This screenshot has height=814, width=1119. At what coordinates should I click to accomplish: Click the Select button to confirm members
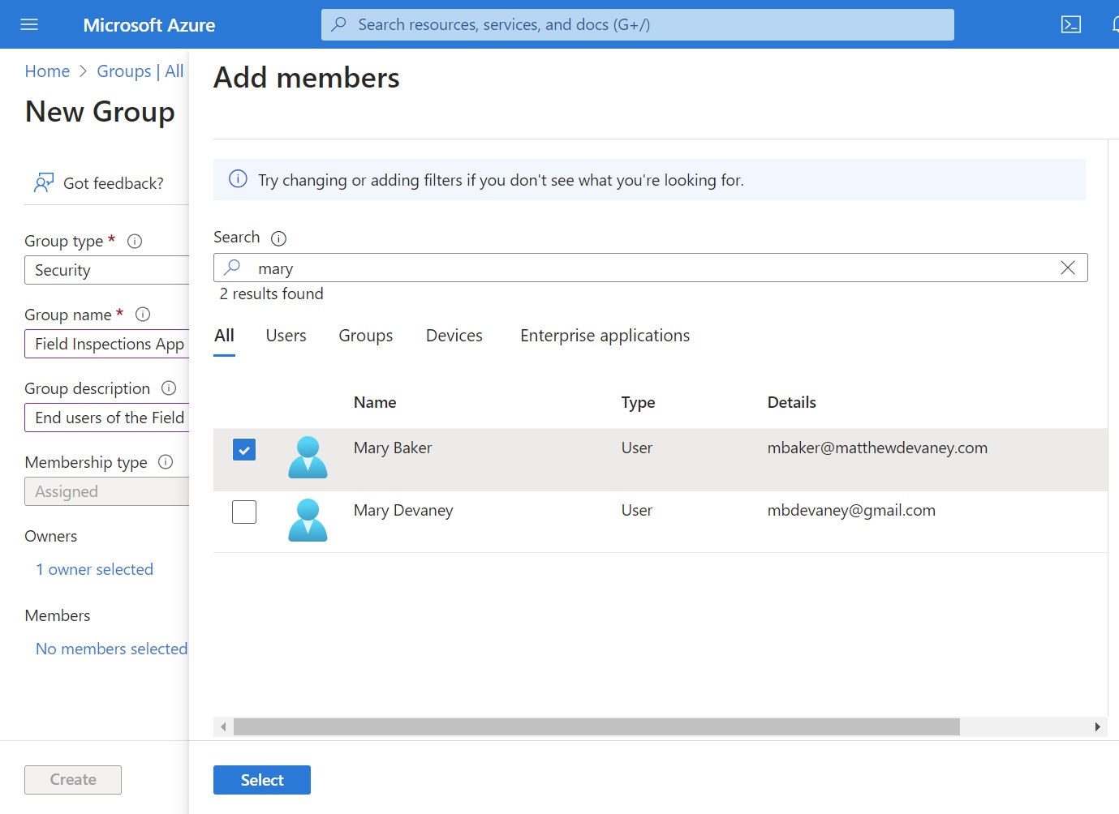[x=261, y=779]
